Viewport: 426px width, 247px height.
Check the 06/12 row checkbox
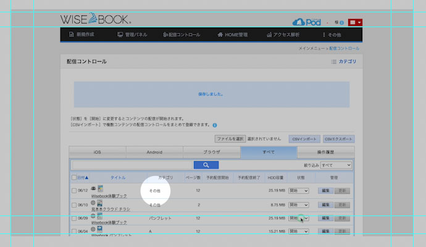74,191
